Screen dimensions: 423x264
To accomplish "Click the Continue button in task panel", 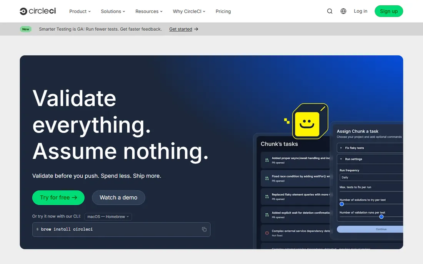I will (x=370, y=229).
